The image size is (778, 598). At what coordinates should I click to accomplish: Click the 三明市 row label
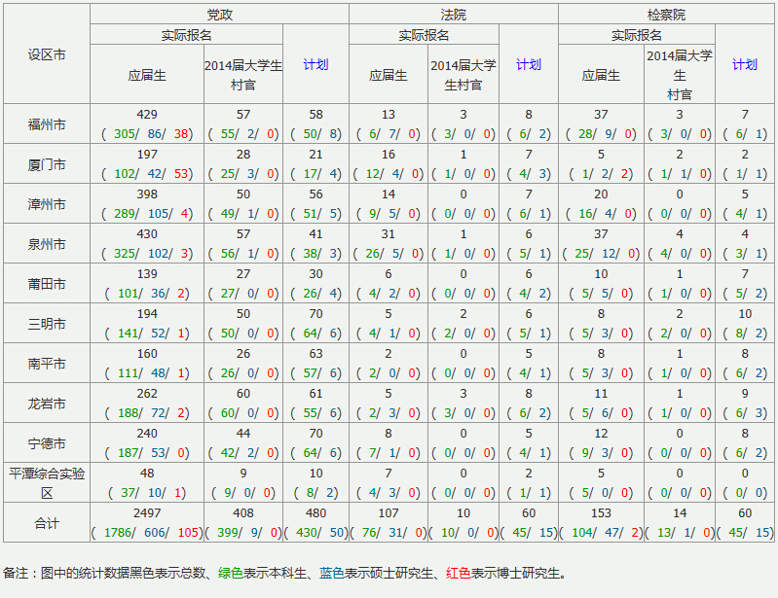47,324
